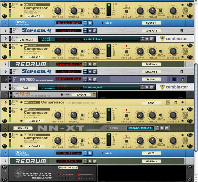The image size is (198, 182).
Task: Click the Browse Loop folder on Dr.Rex Hats
Action: pos(90,153)
